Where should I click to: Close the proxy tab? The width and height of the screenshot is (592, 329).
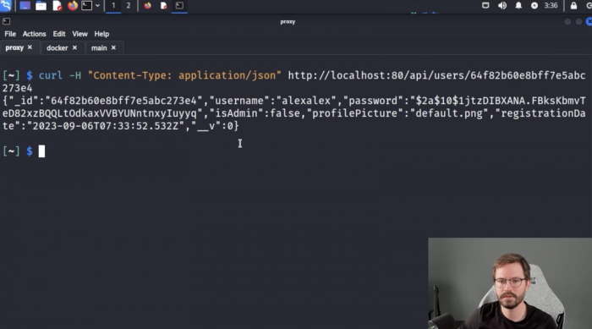click(x=30, y=47)
